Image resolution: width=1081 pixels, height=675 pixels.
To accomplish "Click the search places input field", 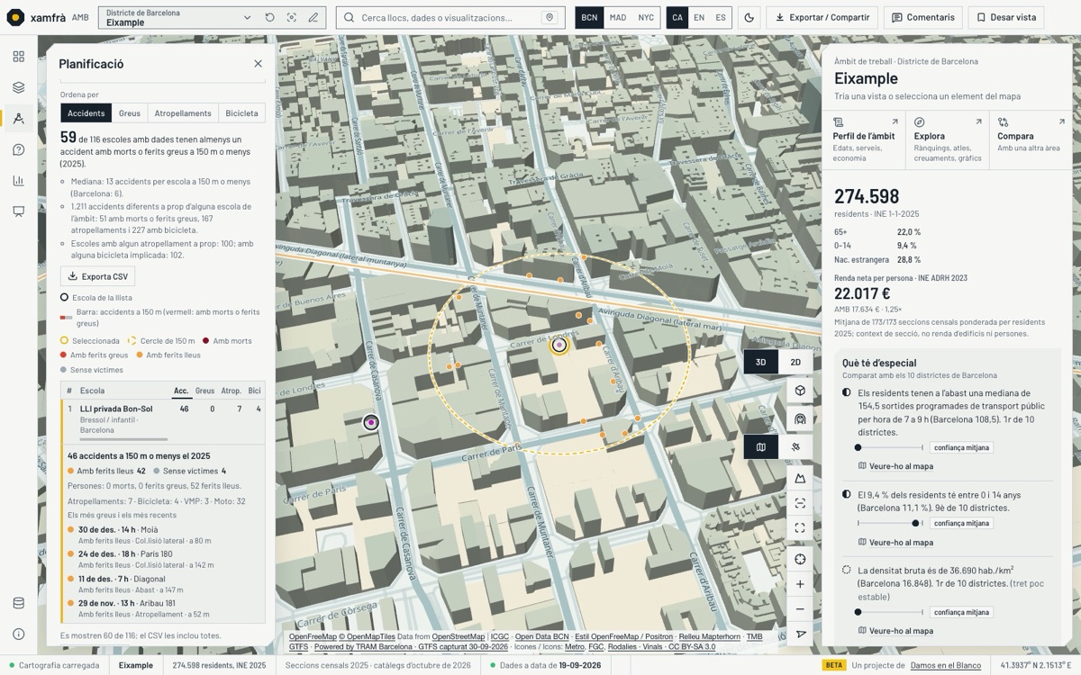I will tap(450, 17).
